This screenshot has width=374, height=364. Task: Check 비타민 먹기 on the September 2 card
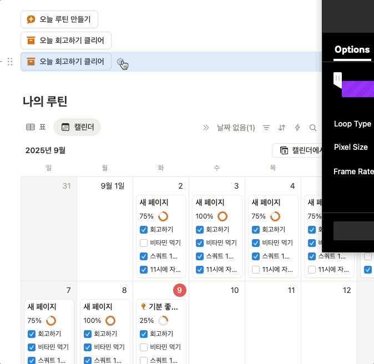[144, 243]
